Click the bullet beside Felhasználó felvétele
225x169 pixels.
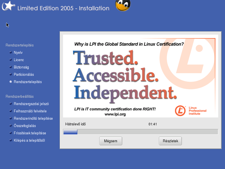11,111
